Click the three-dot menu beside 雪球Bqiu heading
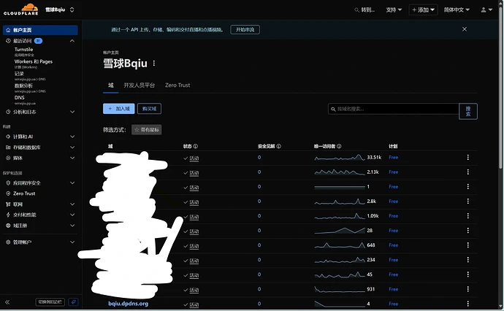The image size is (504, 311). [154, 64]
